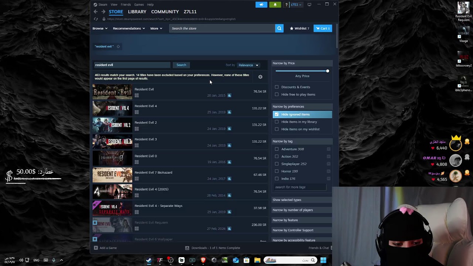Open Brave browser from the taskbar

[x=203, y=260]
